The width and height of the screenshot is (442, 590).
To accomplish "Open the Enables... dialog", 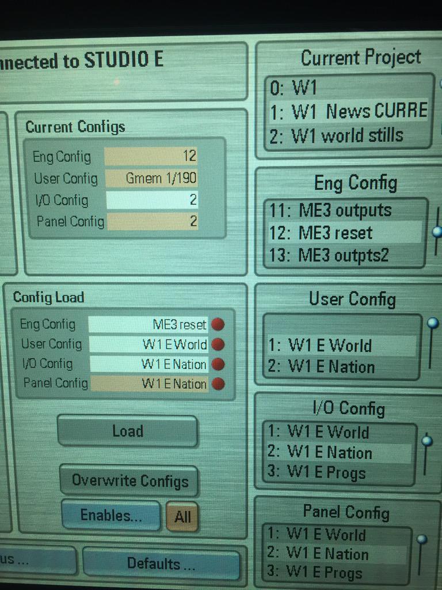I will click(111, 515).
